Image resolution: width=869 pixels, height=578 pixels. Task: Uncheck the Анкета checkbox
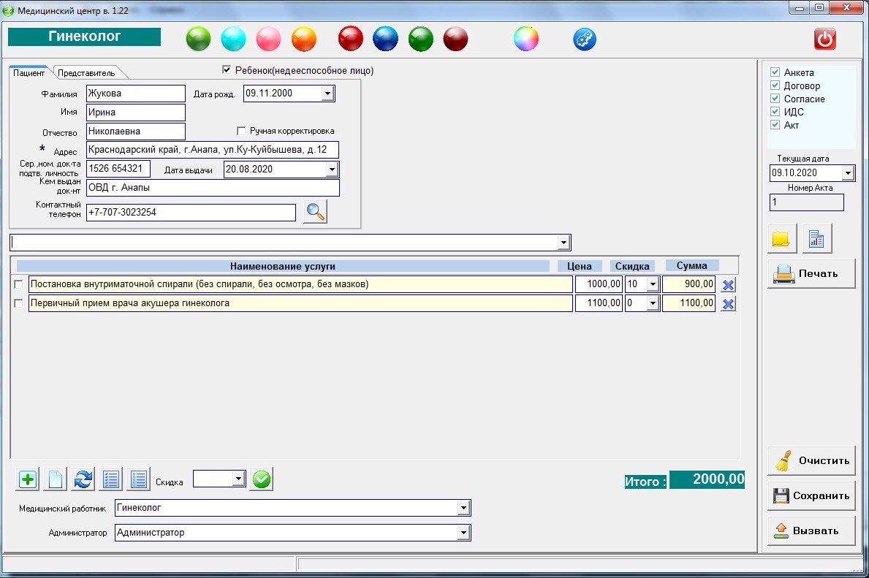click(x=775, y=72)
